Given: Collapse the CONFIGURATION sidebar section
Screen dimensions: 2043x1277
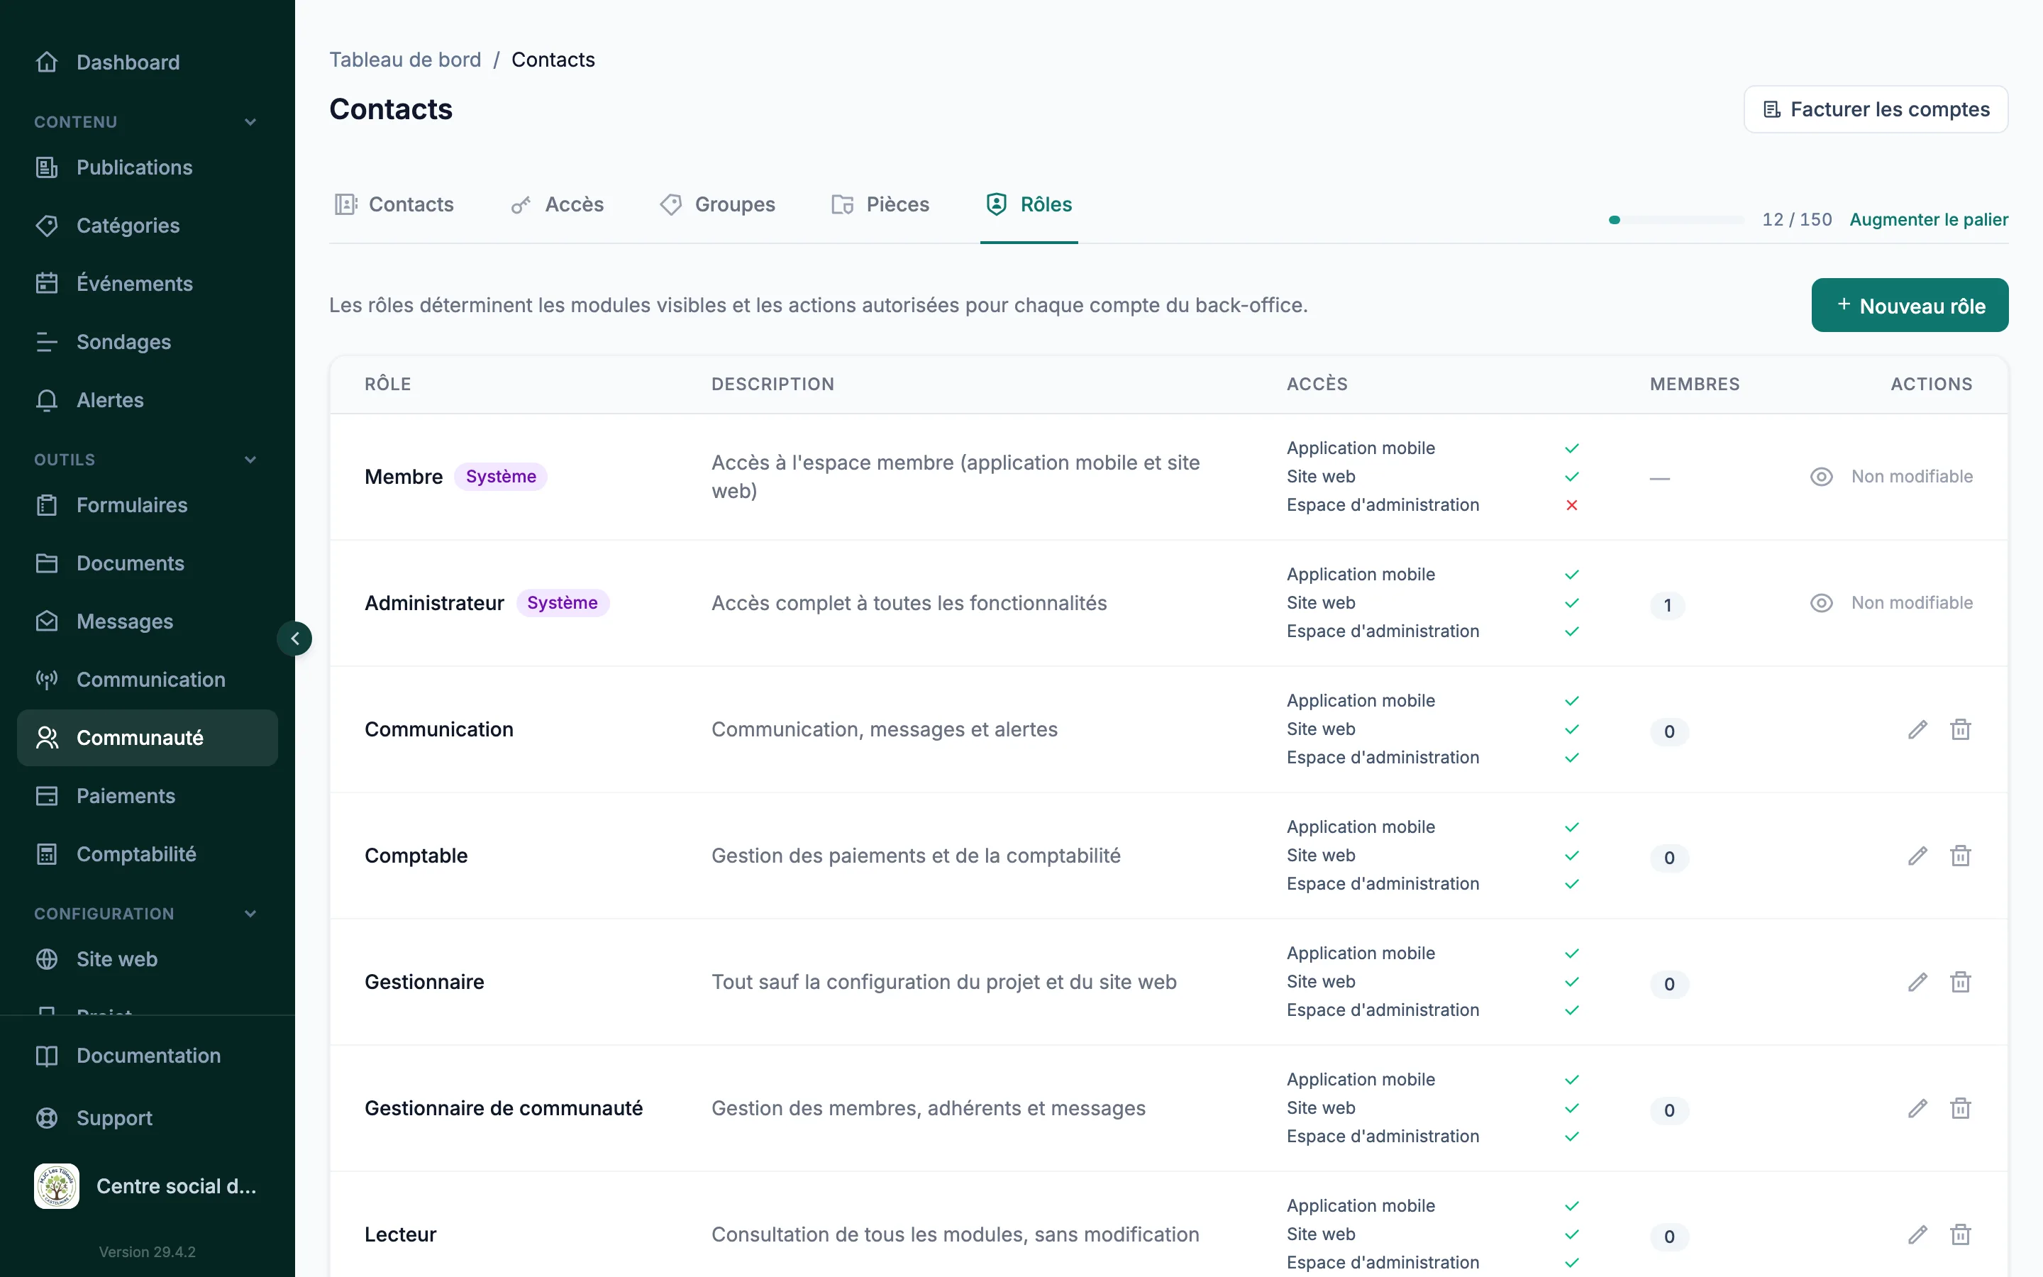Looking at the screenshot, I should (250, 914).
